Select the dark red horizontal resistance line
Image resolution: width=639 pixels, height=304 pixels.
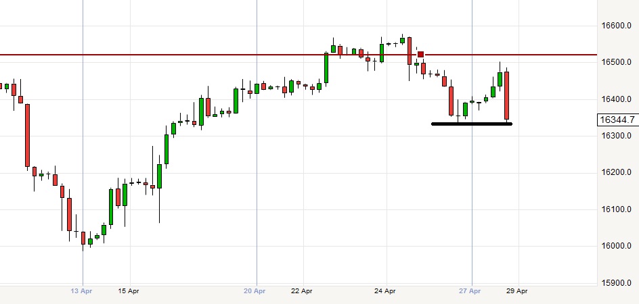(203, 54)
